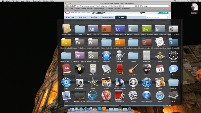
Task: Launch App Store from the Applications stack
Action: point(106,55)
